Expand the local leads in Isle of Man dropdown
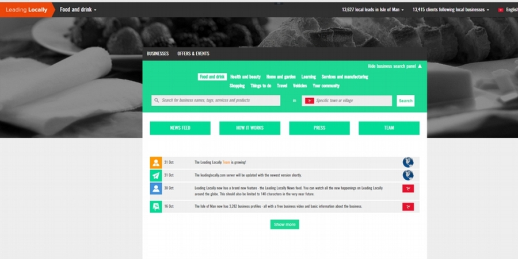518x259 pixels. [372, 10]
